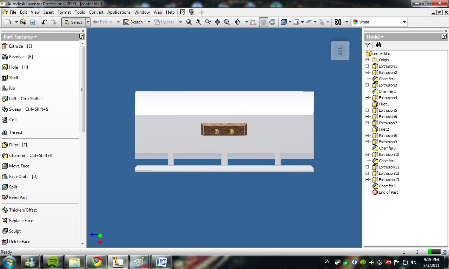Click the filter funnel in Model browser
The width and height of the screenshot is (449, 269).
(x=368, y=45)
